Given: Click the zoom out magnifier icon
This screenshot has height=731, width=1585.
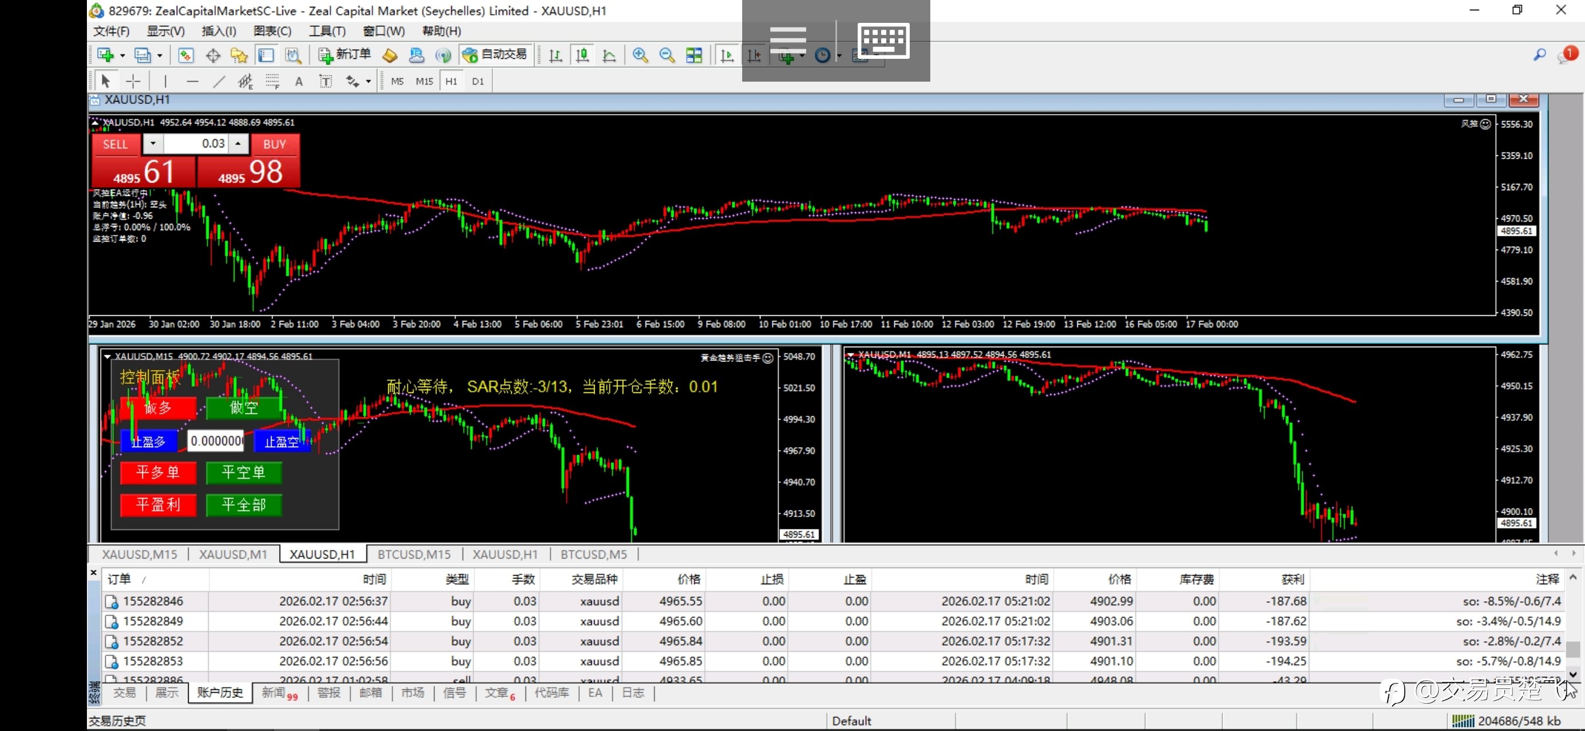Looking at the screenshot, I should click(x=666, y=55).
